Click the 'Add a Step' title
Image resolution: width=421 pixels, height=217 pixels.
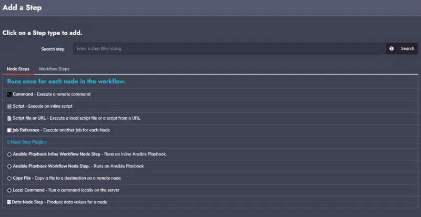(x=22, y=7)
